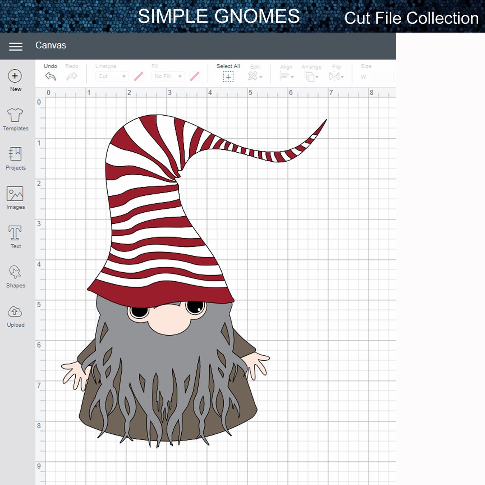Add Text with the Text tool
This screenshot has height=485, width=485.
coord(15,237)
